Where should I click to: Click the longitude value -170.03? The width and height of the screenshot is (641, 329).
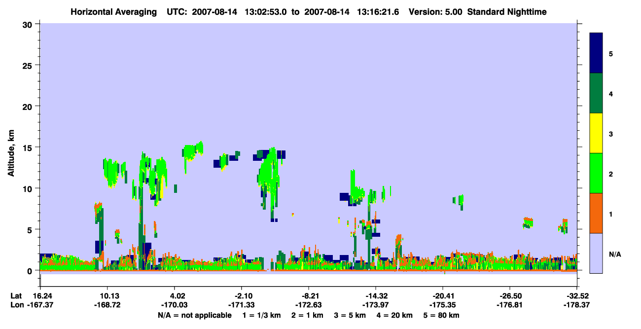175,305
